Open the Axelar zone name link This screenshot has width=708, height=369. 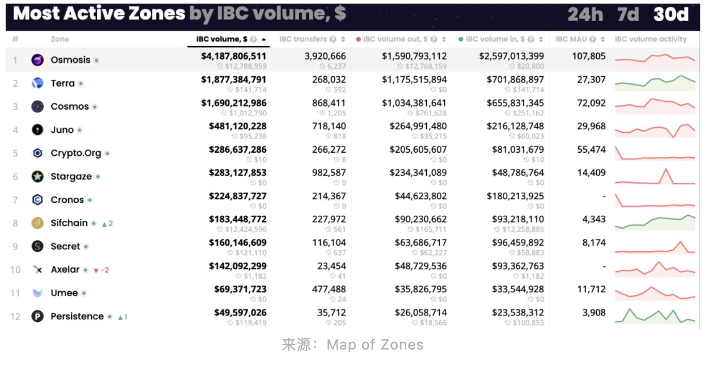click(x=65, y=270)
